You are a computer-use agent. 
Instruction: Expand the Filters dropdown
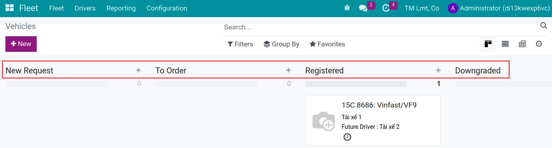tap(240, 44)
